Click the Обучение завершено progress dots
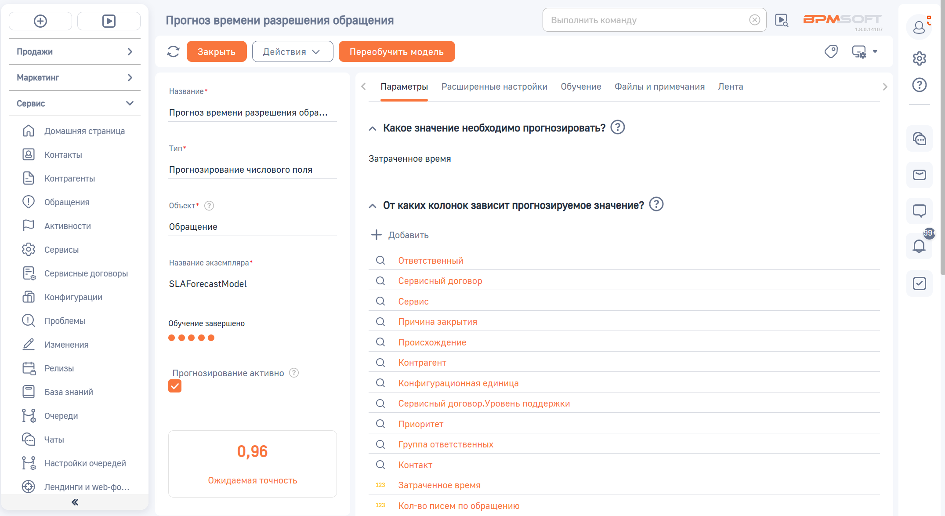The image size is (945, 516). (x=191, y=338)
